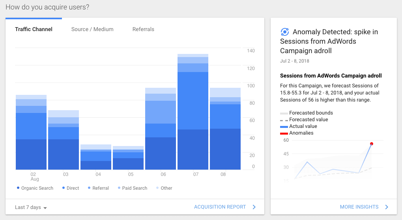Click the Direct legend dot
Image resolution: width=402 pixels, height=220 pixels.
point(64,188)
